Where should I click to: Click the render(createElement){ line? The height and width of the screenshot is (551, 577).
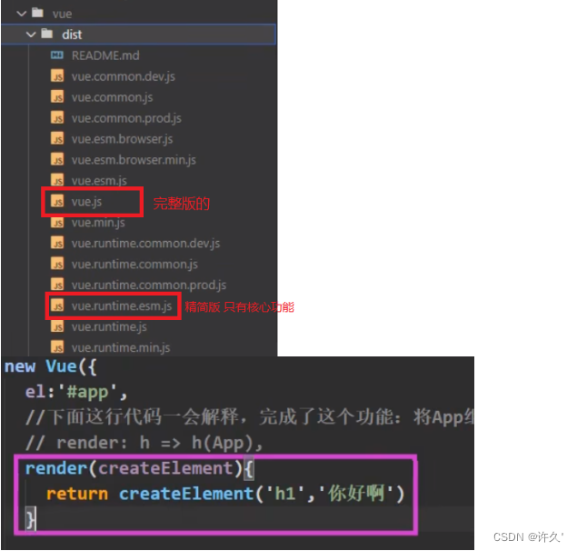(x=139, y=468)
